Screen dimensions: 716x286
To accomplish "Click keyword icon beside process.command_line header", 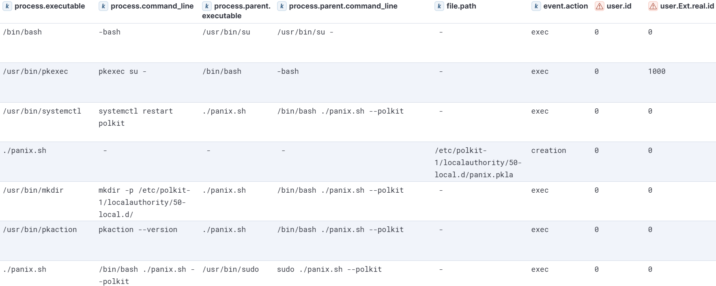I will coord(103,6).
